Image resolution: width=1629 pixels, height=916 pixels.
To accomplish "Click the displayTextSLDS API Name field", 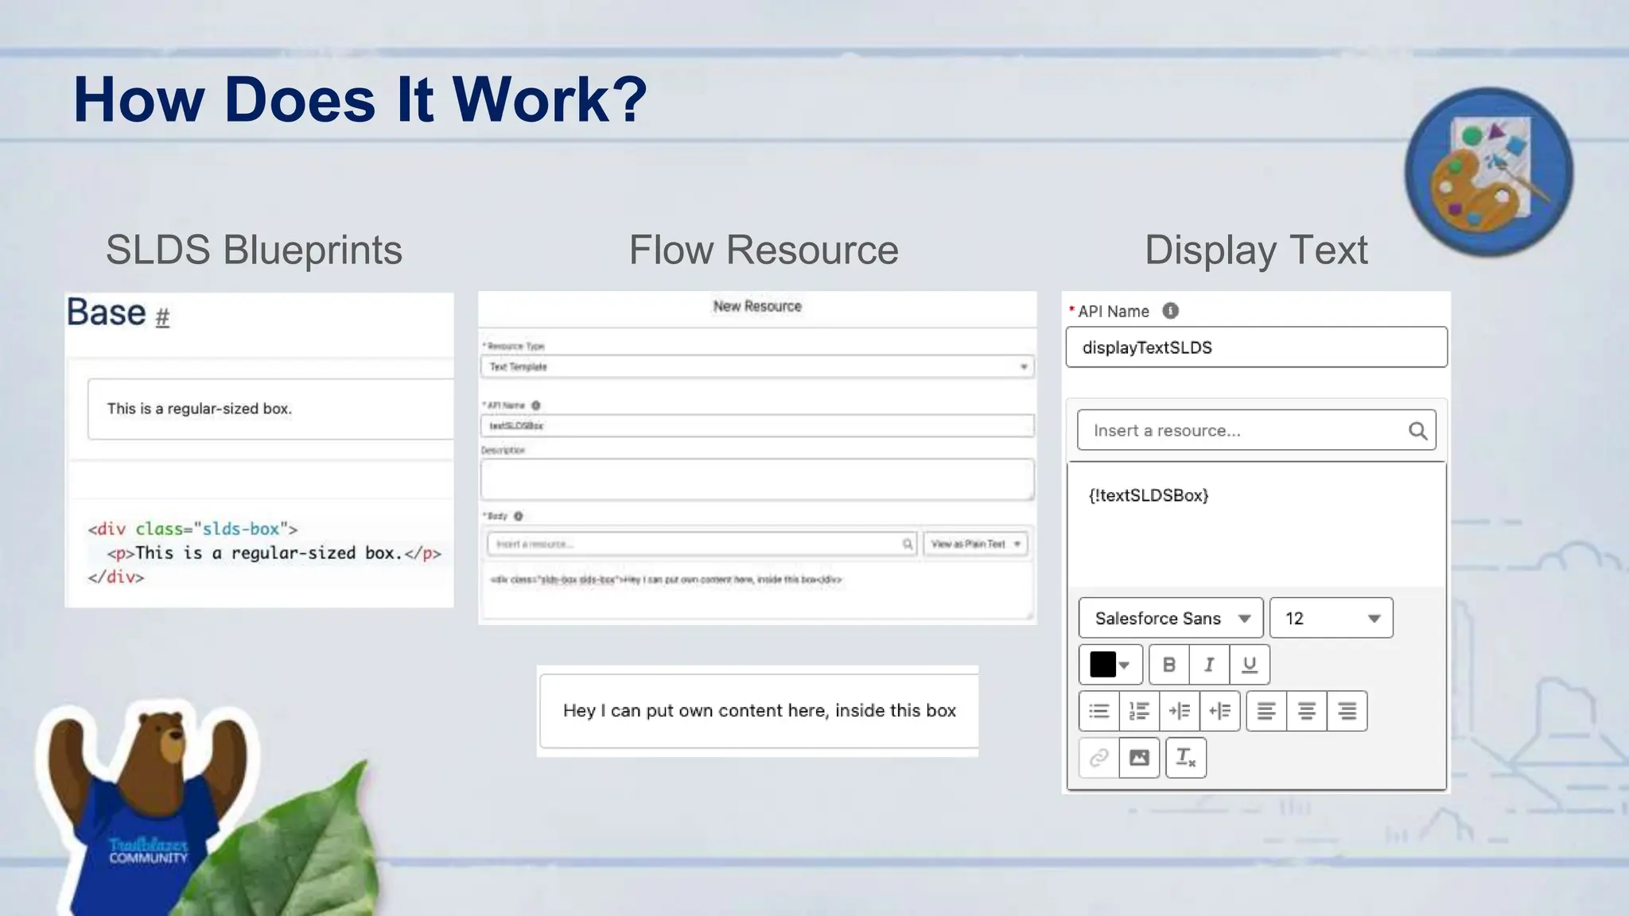I will 1257,347.
